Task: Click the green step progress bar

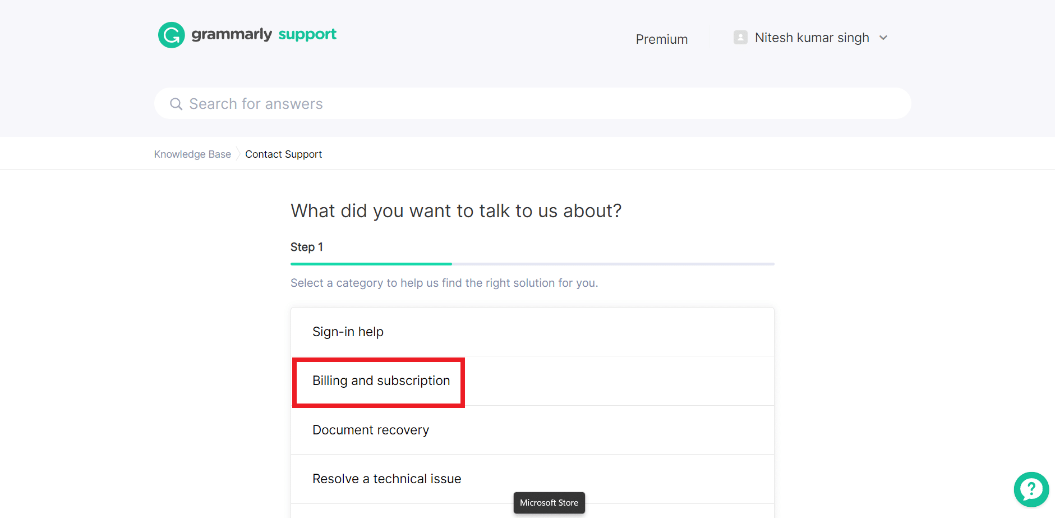Action: pyautogui.click(x=371, y=264)
